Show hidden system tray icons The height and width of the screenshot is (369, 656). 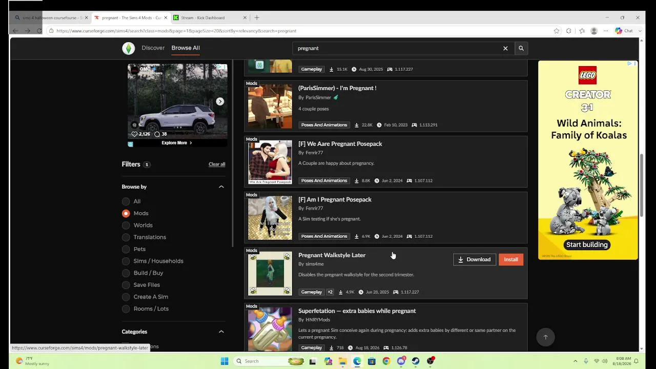click(575, 361)
